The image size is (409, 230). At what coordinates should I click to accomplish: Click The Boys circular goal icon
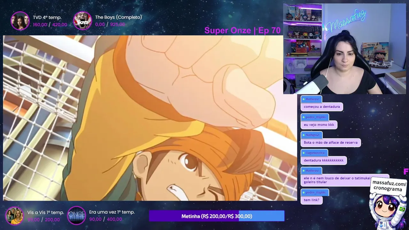pyautogui.click(x=82, y=21)
